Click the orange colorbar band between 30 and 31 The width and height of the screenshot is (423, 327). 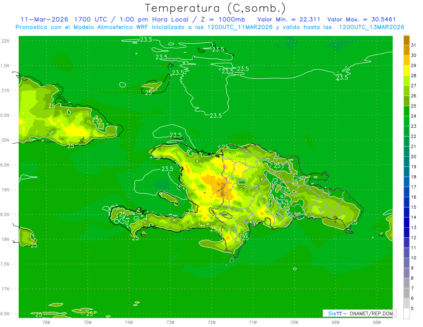click(407, 50)
